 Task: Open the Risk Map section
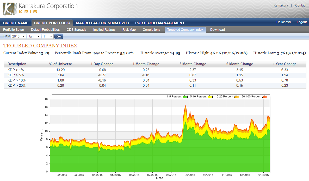point(129,30)
